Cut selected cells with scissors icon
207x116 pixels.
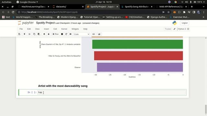click(x=29, y=34)
